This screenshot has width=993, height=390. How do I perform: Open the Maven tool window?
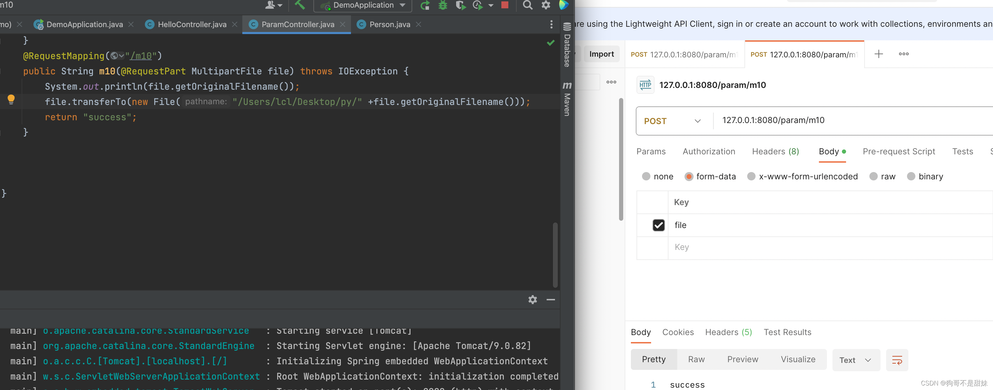click(567, 99)
